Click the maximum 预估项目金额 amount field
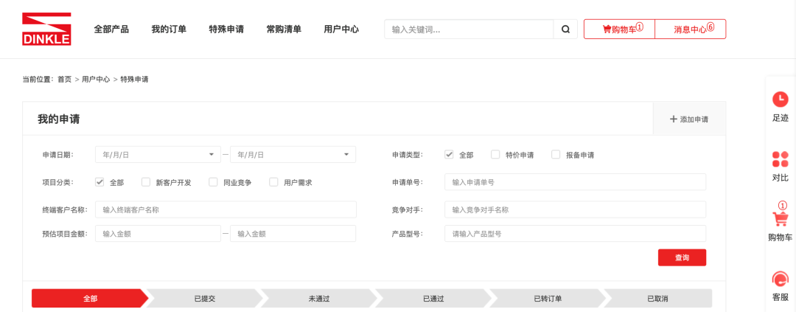The height and width of the screenshot is (312, 796). coord(293,234)
